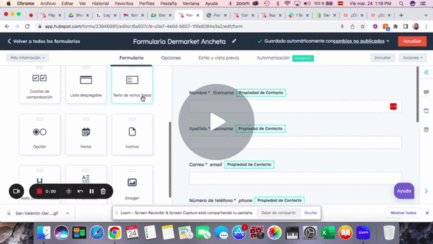This screenshot has width=433, height=244.
Task: Add an Imagen element
Action: point(132,185)
